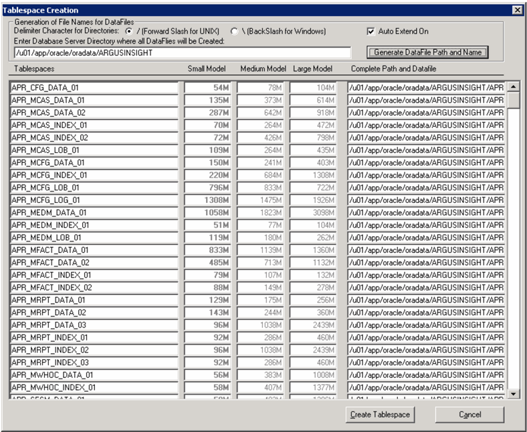
Task: Click medium model size 383M for APR_MWHOC_DATA_01
Action: pyautogui.click(x=260, y=375)
